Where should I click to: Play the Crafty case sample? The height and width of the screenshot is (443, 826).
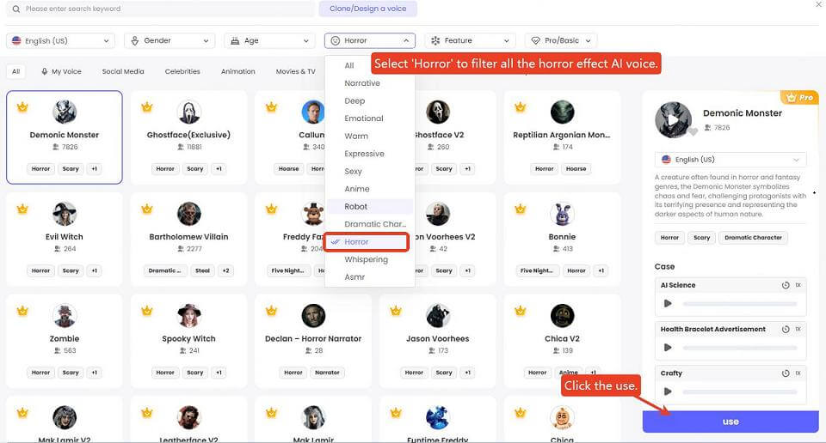tap(668, 391)
